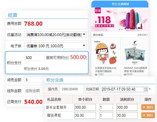
Task: Click the 积分支付 points input field
Action: coord(34,58)
